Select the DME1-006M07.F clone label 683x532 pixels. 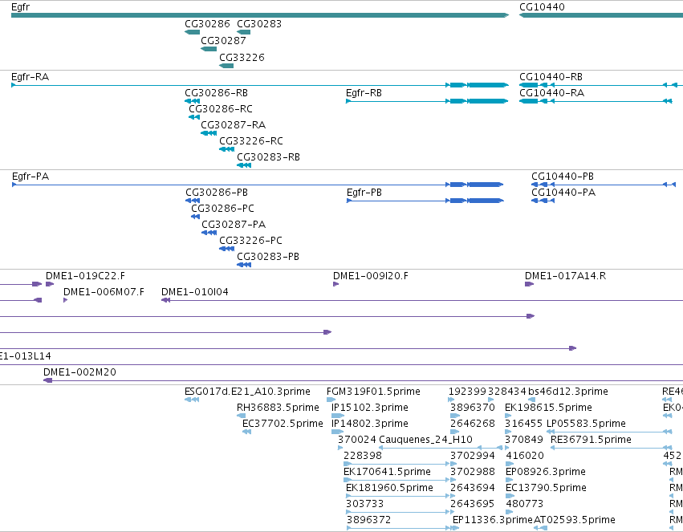104,293
